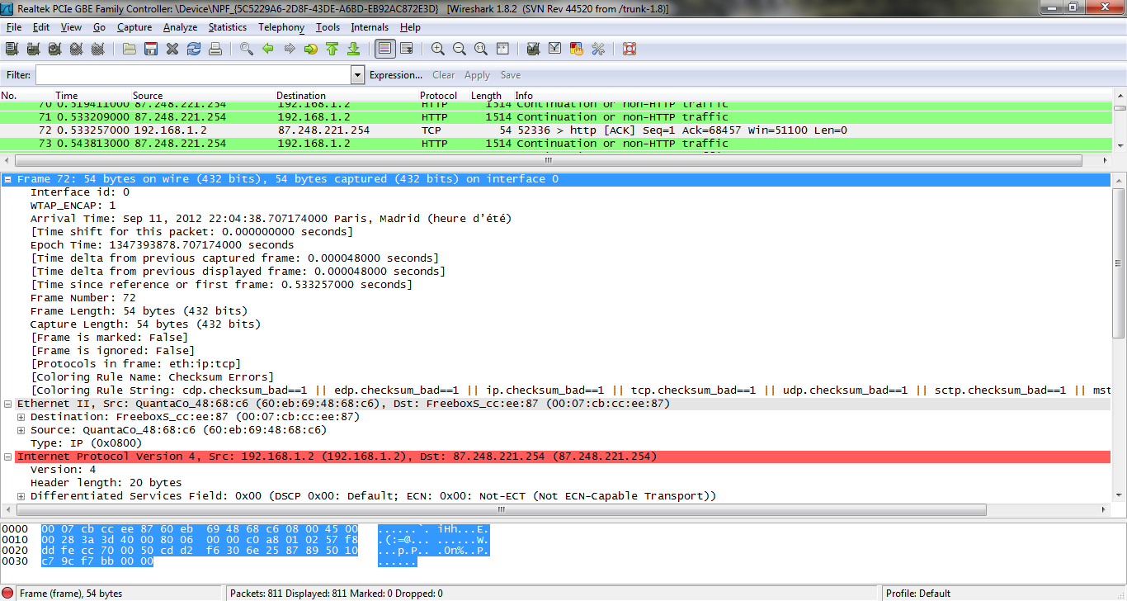Open the coloring rules icon

click(x=577, y=50)
